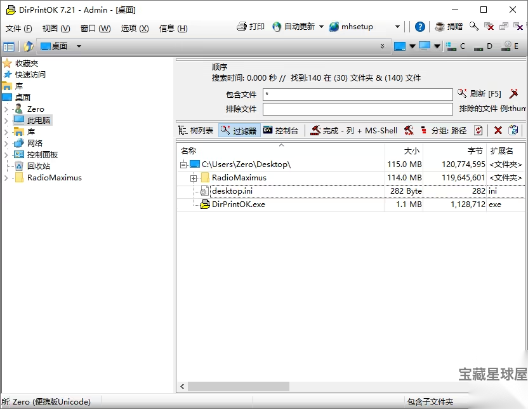Click the horizontal scrollbar thumb

coord(239,386)
